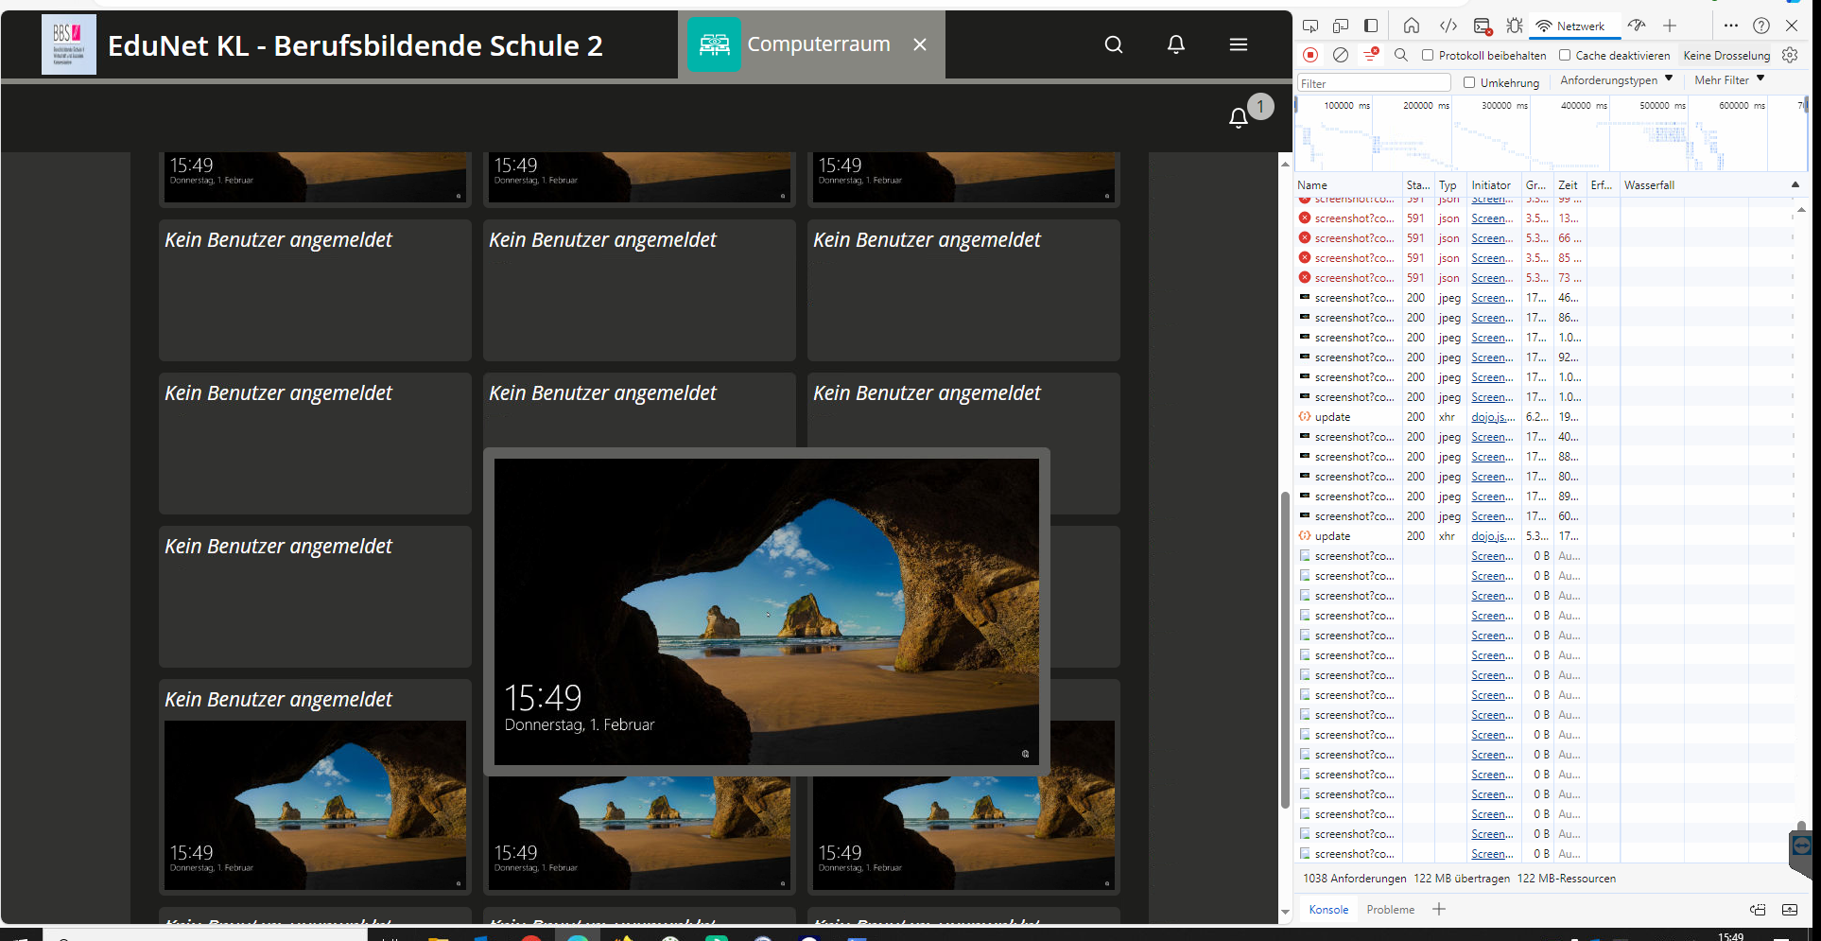Close the Computerraum tab
This screenshot has height=941, width=1821.
pyautogui.click(x=920, y=44)
